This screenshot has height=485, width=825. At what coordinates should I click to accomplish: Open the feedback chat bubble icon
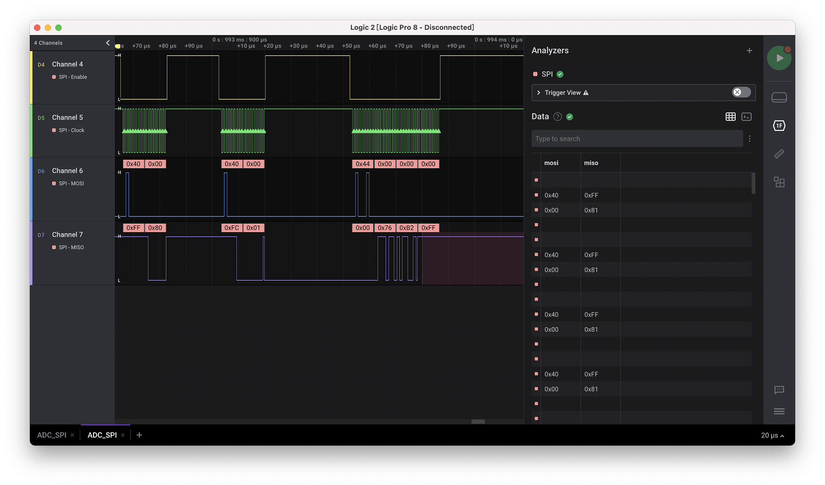click(779, 390)
